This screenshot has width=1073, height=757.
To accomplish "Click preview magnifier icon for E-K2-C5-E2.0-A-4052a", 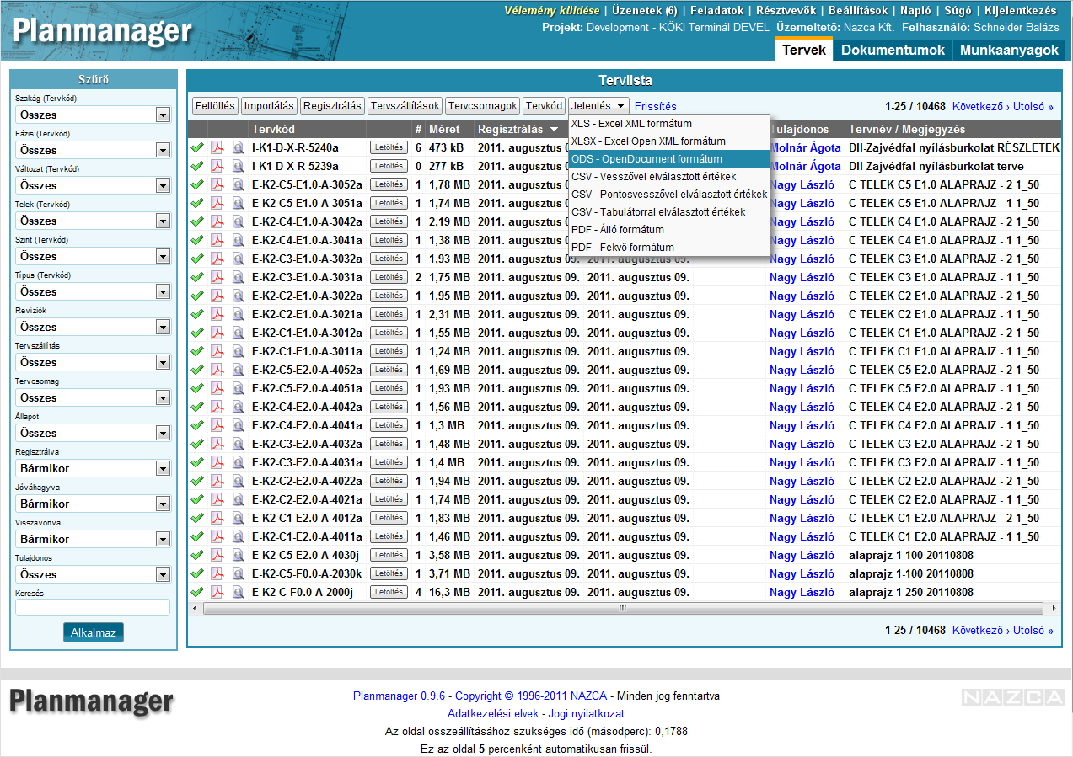I will tap(239, 370).
